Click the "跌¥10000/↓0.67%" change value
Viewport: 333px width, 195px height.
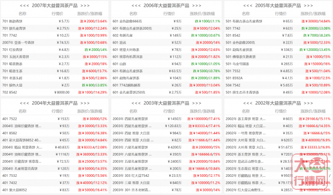pos(206,36)
